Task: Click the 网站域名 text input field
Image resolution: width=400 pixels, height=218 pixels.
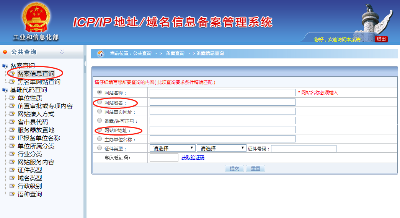Action: [x=222, y=102]
